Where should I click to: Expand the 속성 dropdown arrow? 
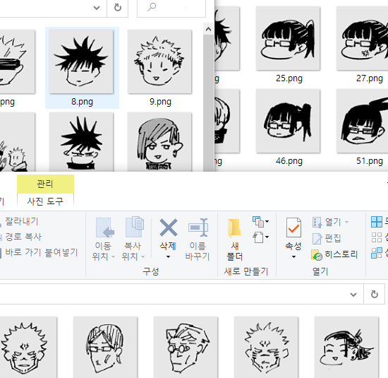pos(293,256)
